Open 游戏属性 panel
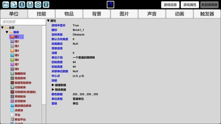The image size is (221, 124). (x=190, y=5)
